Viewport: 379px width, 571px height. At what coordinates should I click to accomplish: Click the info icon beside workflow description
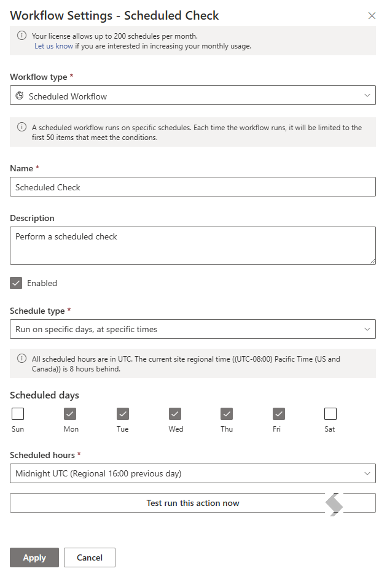(x=22, y=127)
